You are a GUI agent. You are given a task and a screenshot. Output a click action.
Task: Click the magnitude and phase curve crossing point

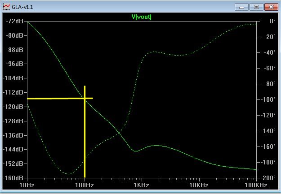[119, 133]
